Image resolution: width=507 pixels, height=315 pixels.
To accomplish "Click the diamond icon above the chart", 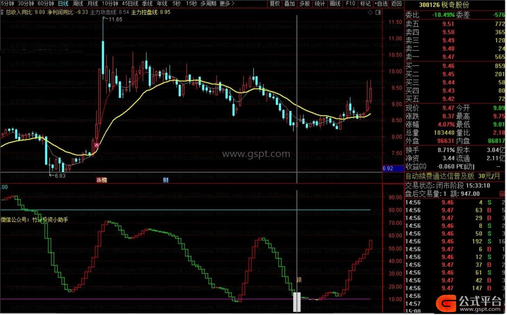I will [370, 12].
